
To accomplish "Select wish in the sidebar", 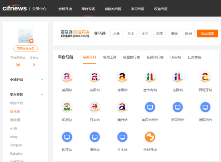I will (14, 128).
